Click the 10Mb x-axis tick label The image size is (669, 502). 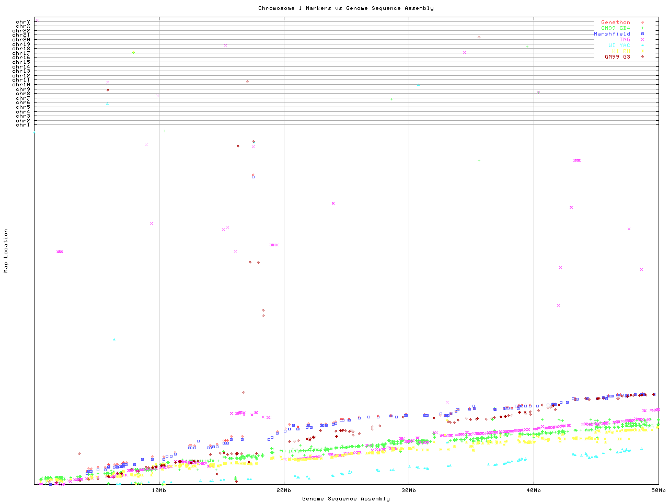click(x=159, y=490)
